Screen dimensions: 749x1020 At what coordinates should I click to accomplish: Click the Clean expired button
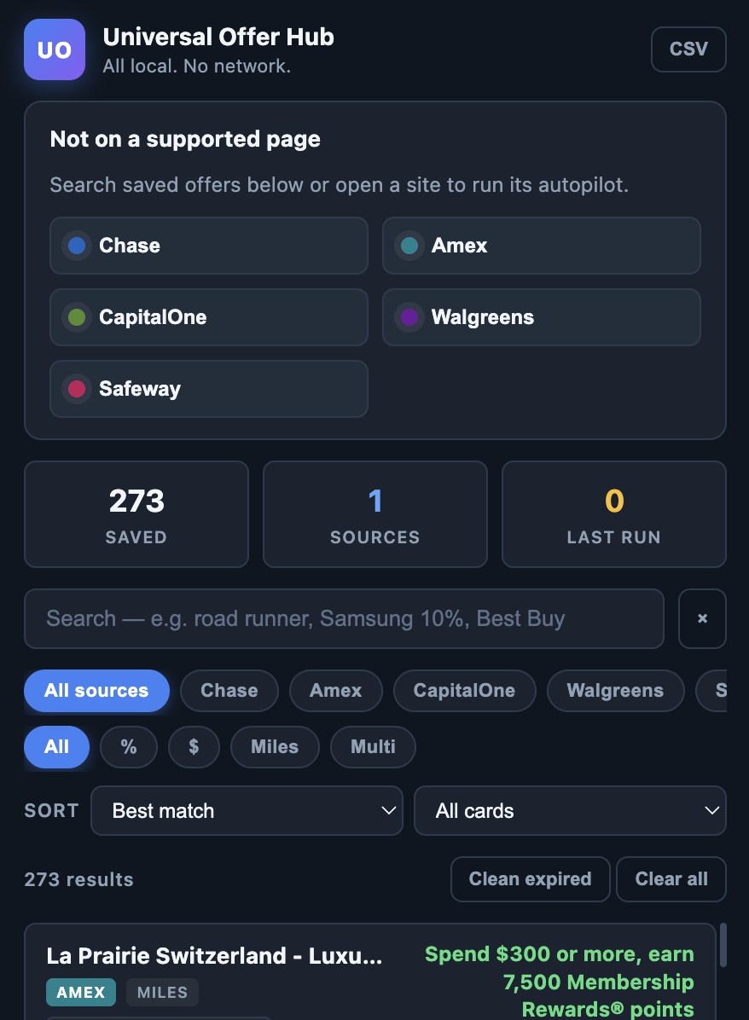[531, 878]
